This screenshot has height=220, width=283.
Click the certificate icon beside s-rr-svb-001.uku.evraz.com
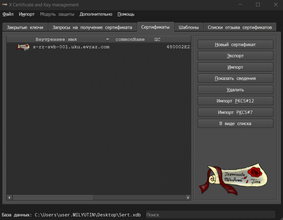23,47
